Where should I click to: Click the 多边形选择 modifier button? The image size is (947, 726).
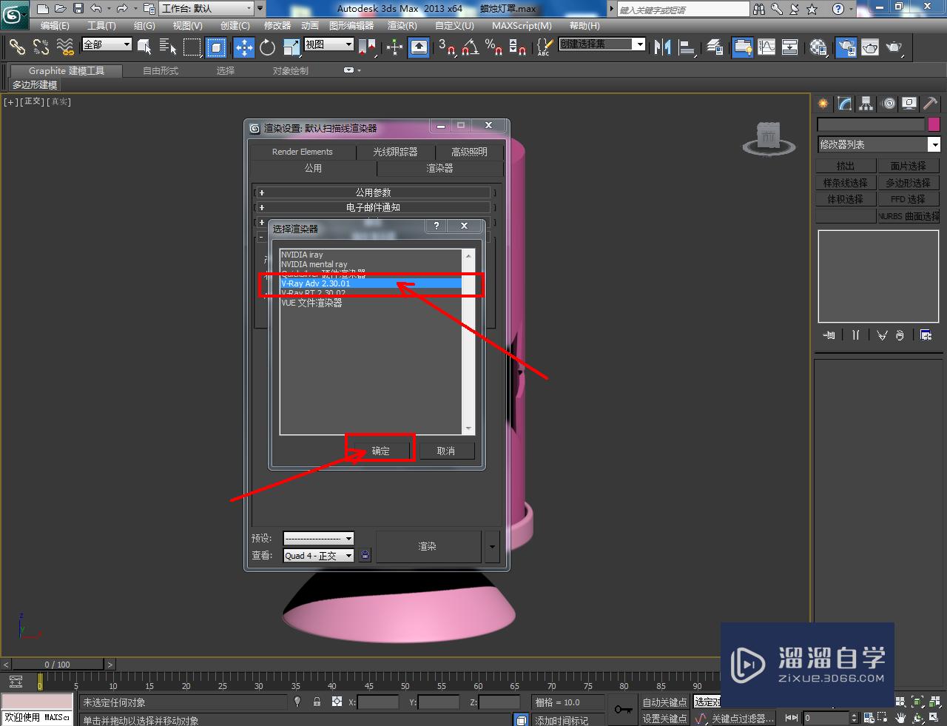click(909, 183)
